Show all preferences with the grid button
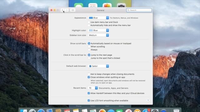The height and width of the screenshot is (112, 200). click(x=73, y=10)
